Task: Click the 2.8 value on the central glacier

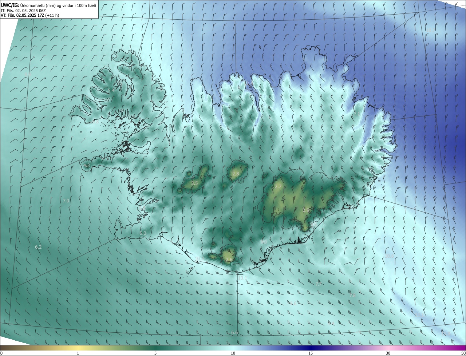Action: (x=236, y=174)
